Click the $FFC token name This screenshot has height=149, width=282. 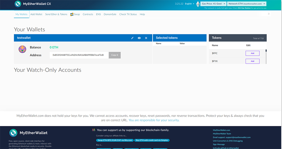pos(215,53)
